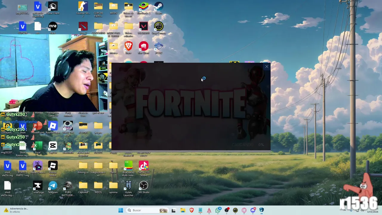
Task: Open the VALORANT desktop shortcut
Action: click(x=144, y=28)
